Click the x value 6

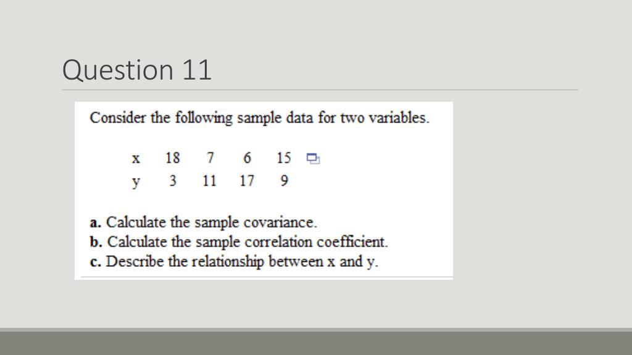click(247, 158)
